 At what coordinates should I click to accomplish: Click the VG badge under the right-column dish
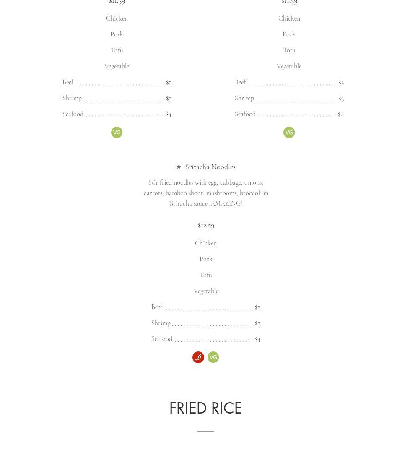point(289,133)
